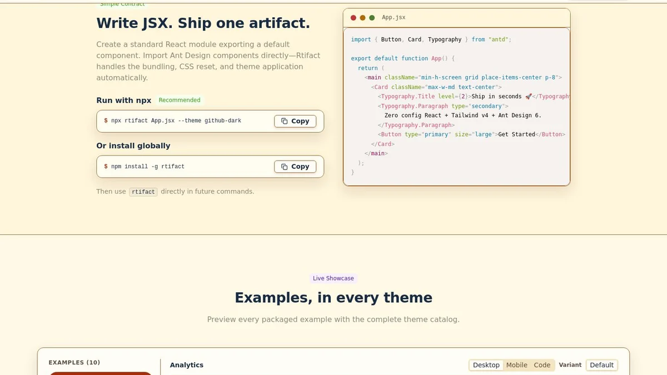Switch preview to Mobile view
667x375 pixels.
tap(516, 365)
